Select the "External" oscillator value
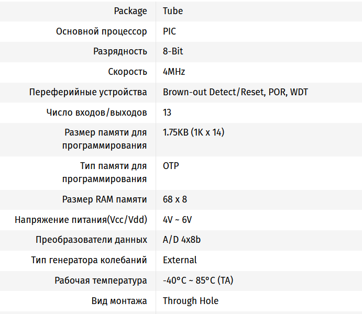 [x=180, y=260]
